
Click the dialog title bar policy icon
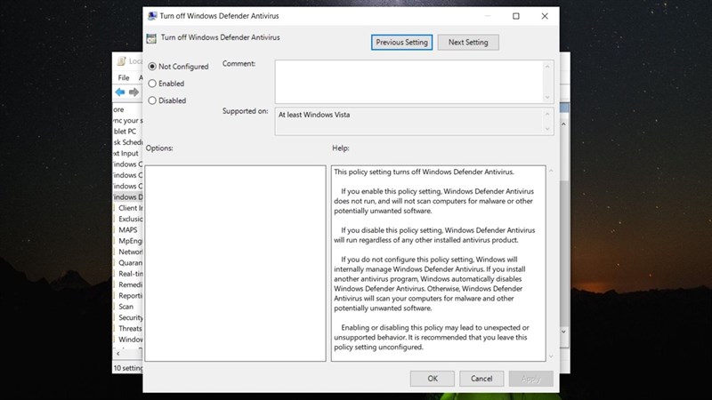[152, 16]
